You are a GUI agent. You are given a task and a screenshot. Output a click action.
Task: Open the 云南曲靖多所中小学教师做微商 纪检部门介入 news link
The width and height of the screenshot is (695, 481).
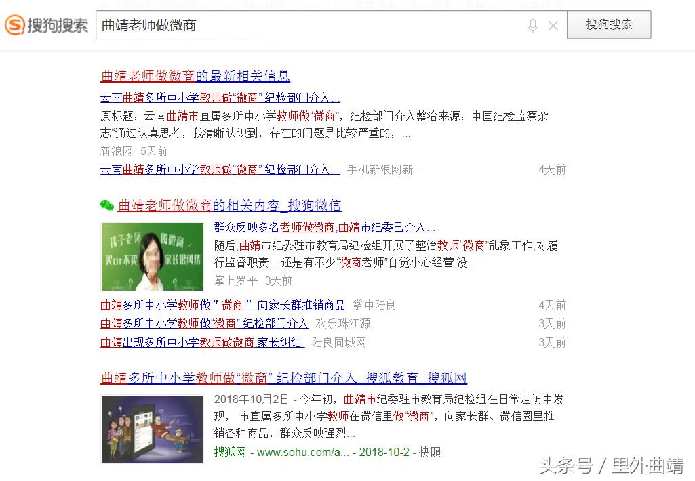(x=220, y=97)
